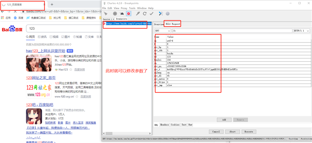
Task: Switch to the Raw bottom tab
Action: 190,125
